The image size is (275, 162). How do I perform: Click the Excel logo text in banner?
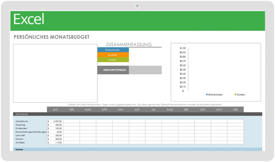tap(29, 19)
